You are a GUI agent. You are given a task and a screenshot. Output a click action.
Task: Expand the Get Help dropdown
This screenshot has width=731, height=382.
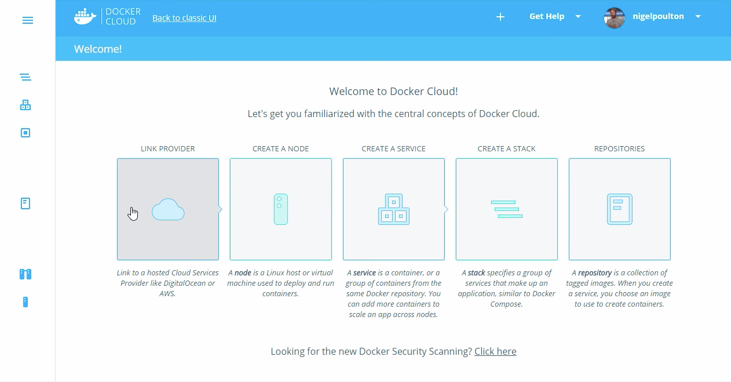[x=554, y=16]
